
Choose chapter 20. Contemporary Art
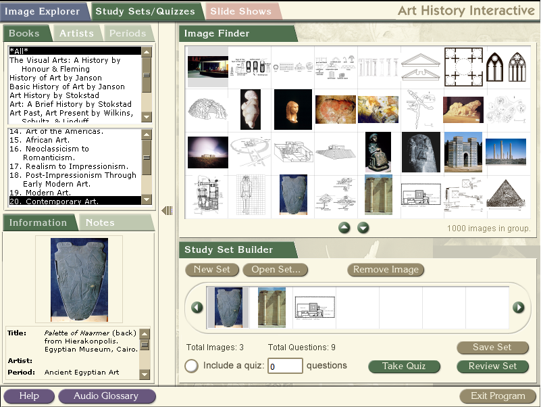coord(75,201)
